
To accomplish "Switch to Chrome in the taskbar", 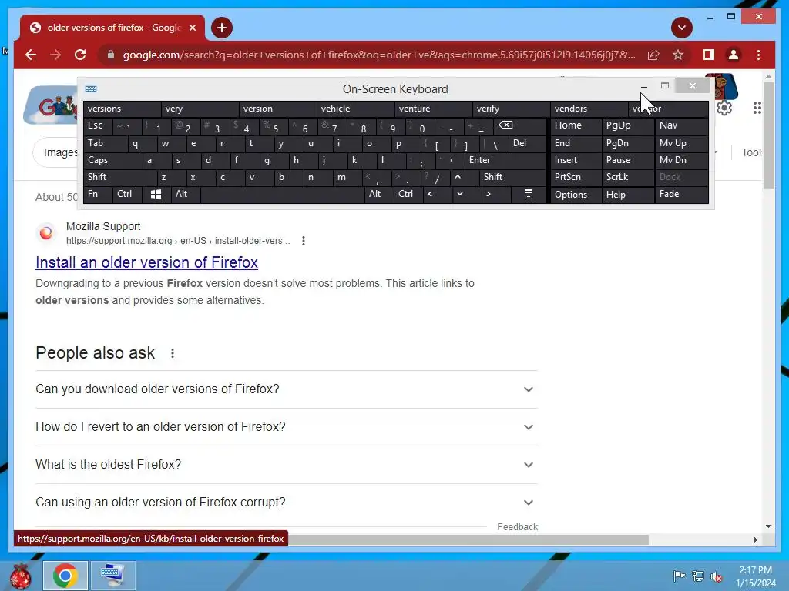I will (65, 576).
